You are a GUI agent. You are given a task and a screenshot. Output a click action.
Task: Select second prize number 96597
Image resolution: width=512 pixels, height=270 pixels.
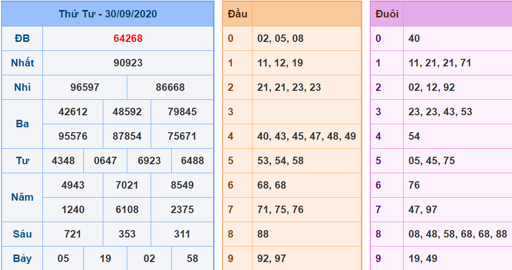[x=85, y=87]
